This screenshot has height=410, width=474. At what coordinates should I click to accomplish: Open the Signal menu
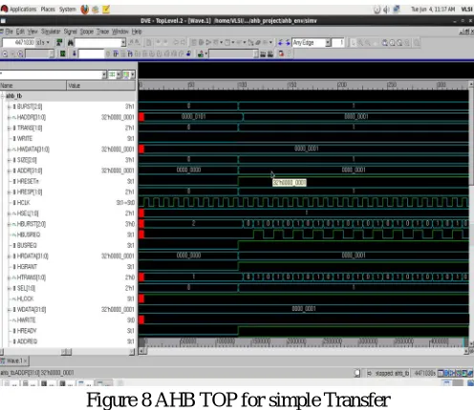(71, 31)
